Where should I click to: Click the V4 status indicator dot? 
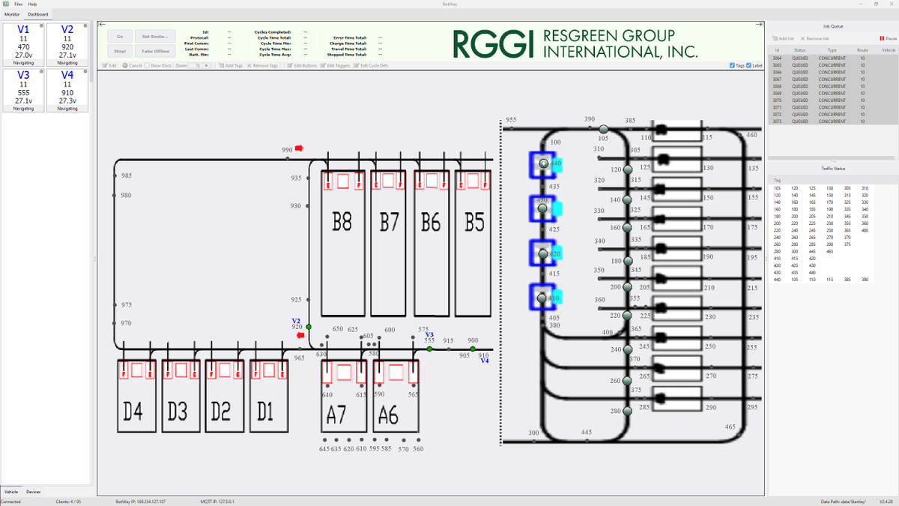(x=85, y=72)
